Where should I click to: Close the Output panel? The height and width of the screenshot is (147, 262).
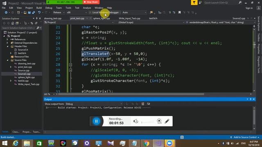pyautogui.click(x=254, y=99)
